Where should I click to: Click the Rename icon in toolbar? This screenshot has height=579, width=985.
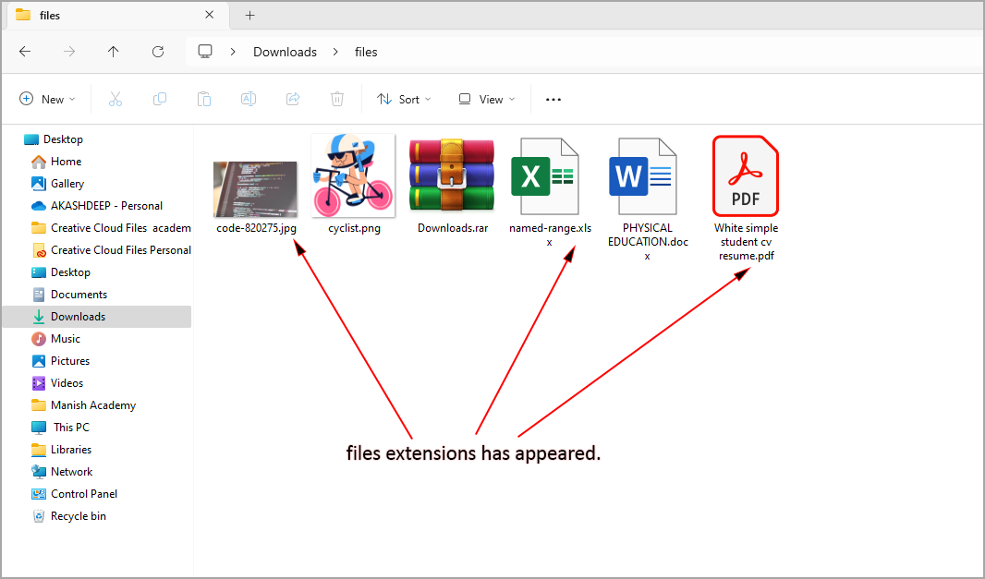[249, 99]
